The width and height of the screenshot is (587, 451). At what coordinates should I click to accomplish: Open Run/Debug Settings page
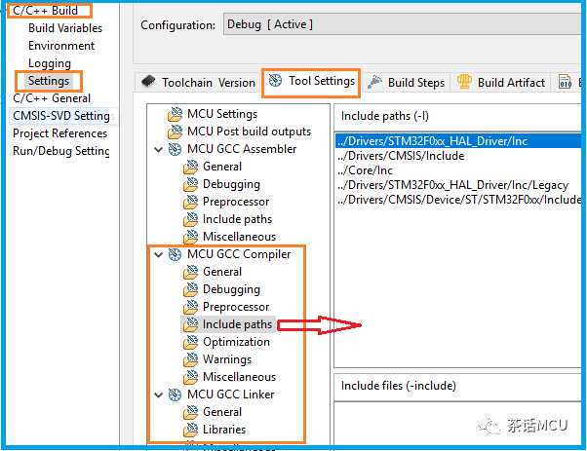click(61, 151)
